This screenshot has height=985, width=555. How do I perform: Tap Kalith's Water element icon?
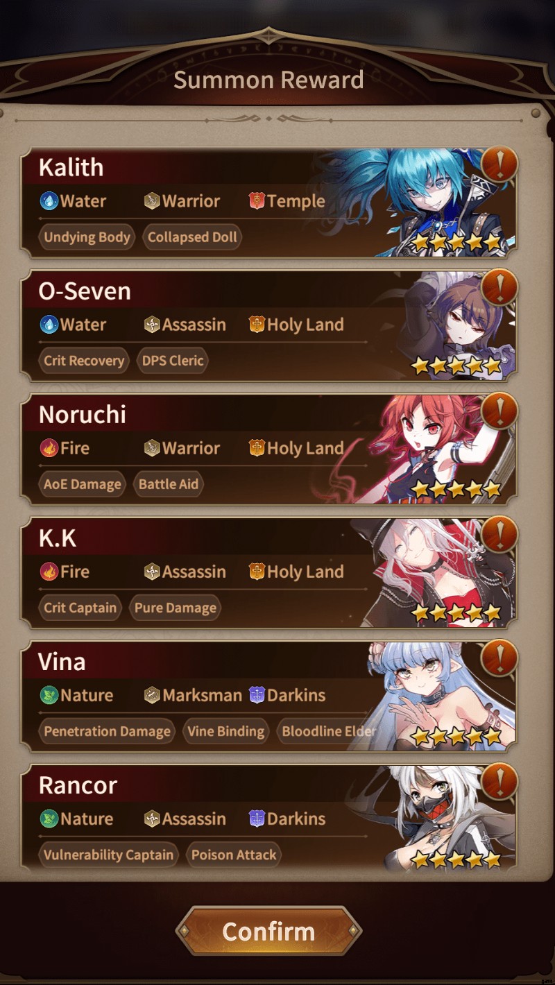[x=49, y=201]
